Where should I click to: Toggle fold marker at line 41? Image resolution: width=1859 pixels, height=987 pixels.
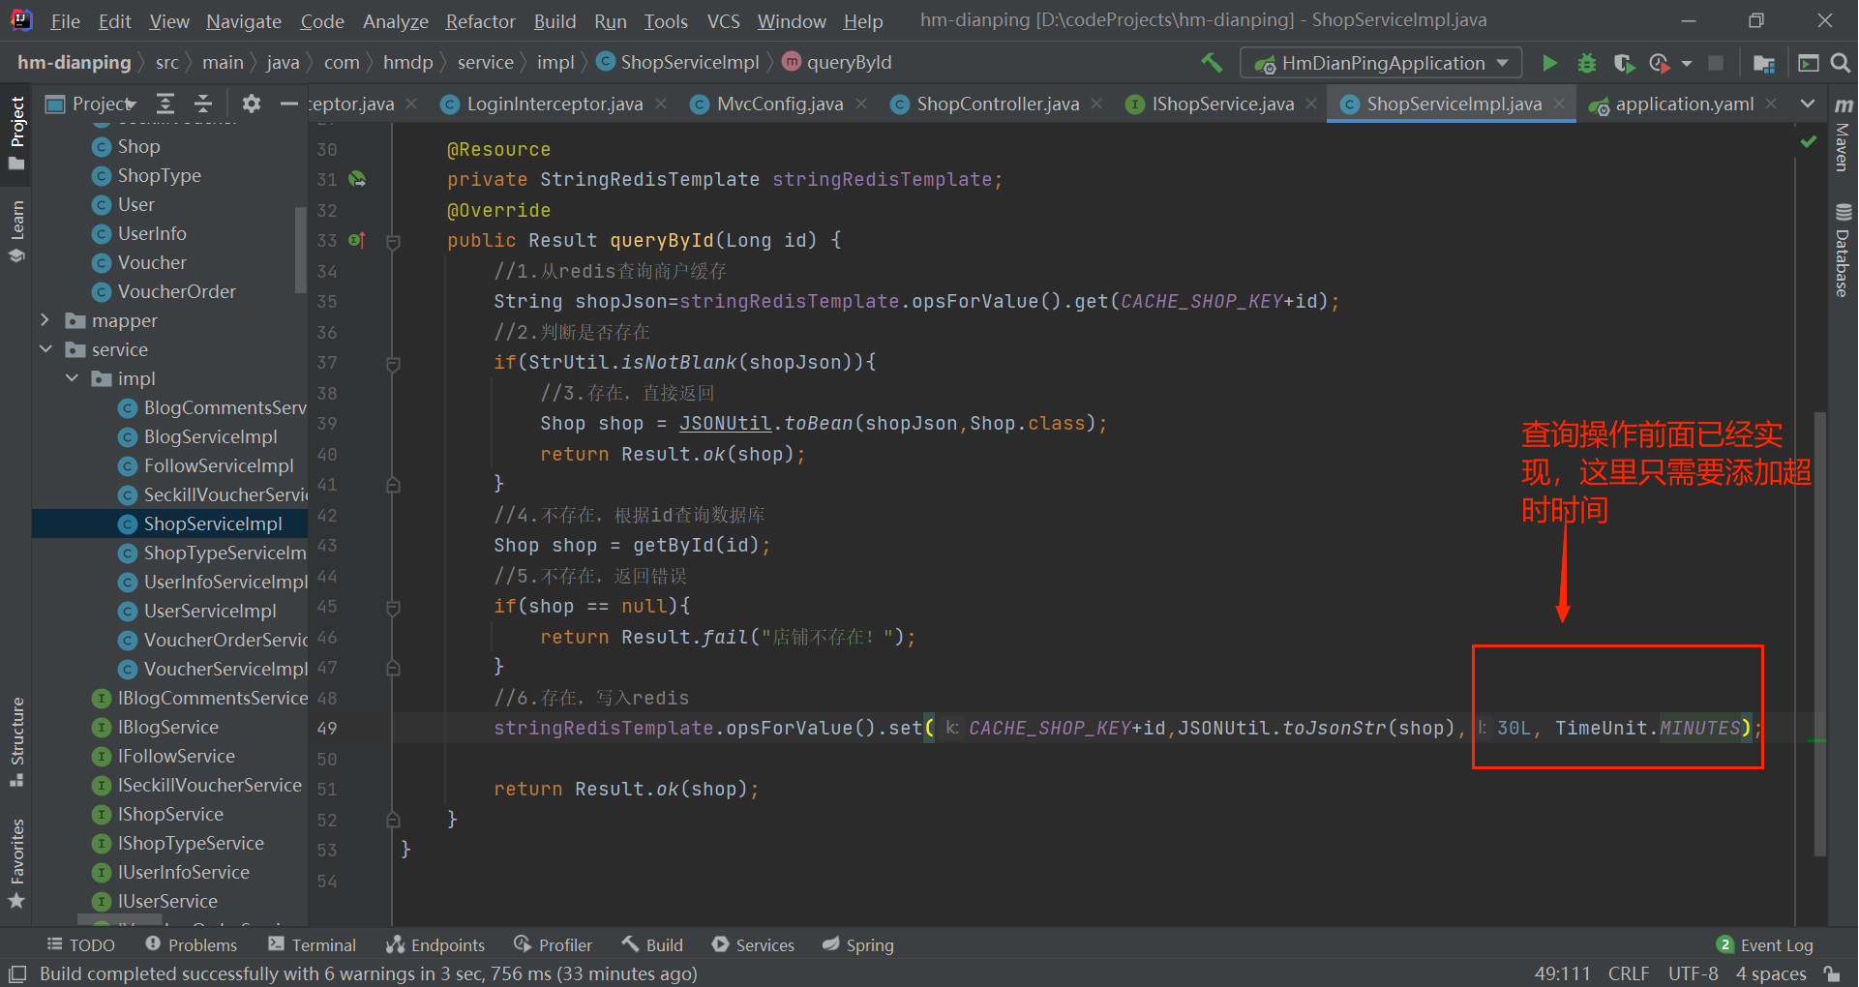[x=393, y=485]
